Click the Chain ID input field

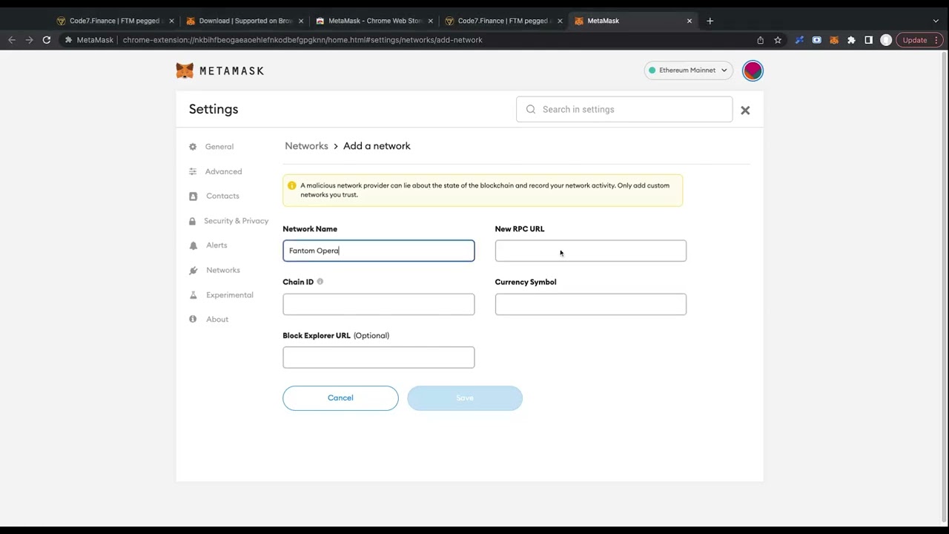point(378,304)
